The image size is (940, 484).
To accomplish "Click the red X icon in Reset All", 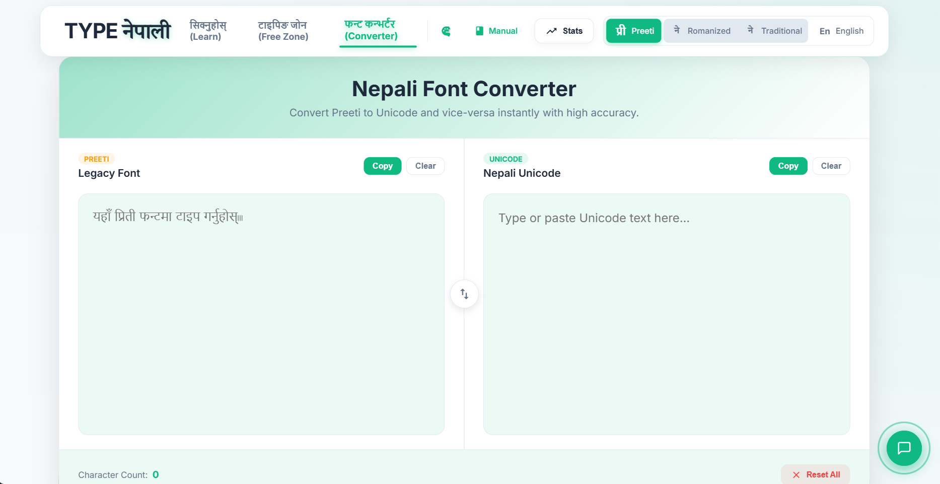I will (797, 474).
